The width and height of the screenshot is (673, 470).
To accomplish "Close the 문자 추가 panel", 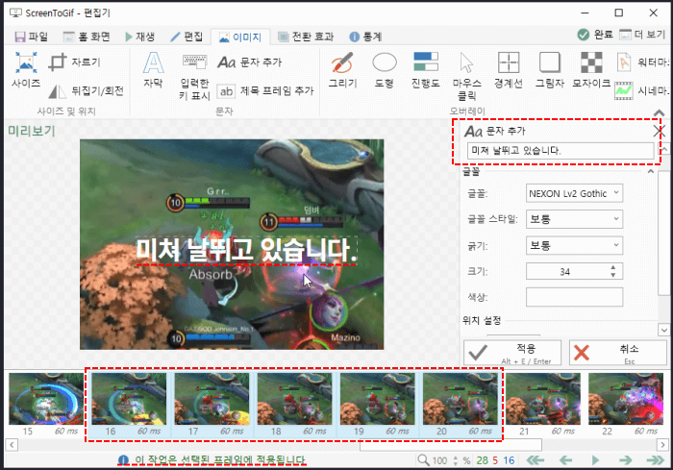I will 659,131.
